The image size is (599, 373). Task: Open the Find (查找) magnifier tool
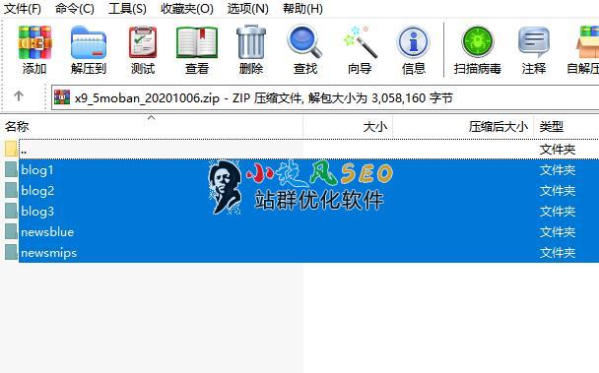[x=304, y=42]
